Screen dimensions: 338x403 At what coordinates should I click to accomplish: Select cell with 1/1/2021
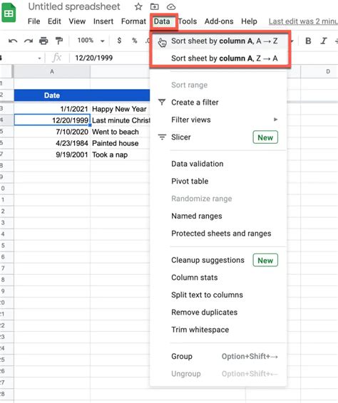point(52,109)
